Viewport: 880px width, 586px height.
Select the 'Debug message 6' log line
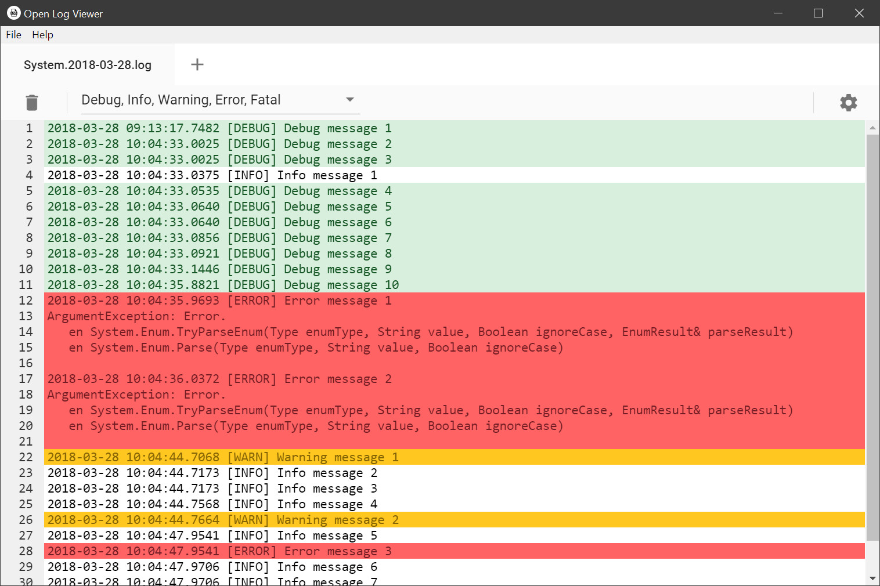coord(455,222)
